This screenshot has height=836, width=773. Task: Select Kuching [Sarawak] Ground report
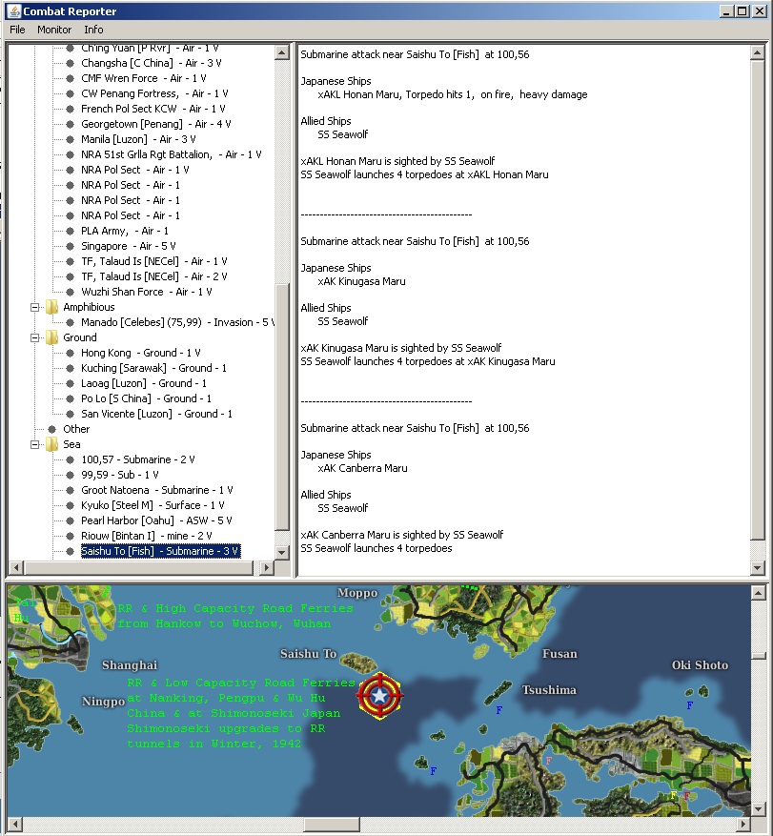coord(153,368)
